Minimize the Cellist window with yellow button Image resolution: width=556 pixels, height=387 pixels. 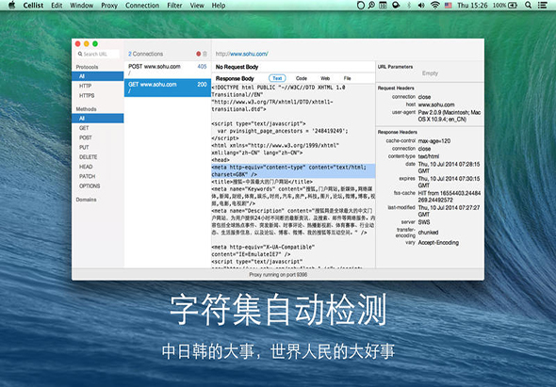(87, 43)
